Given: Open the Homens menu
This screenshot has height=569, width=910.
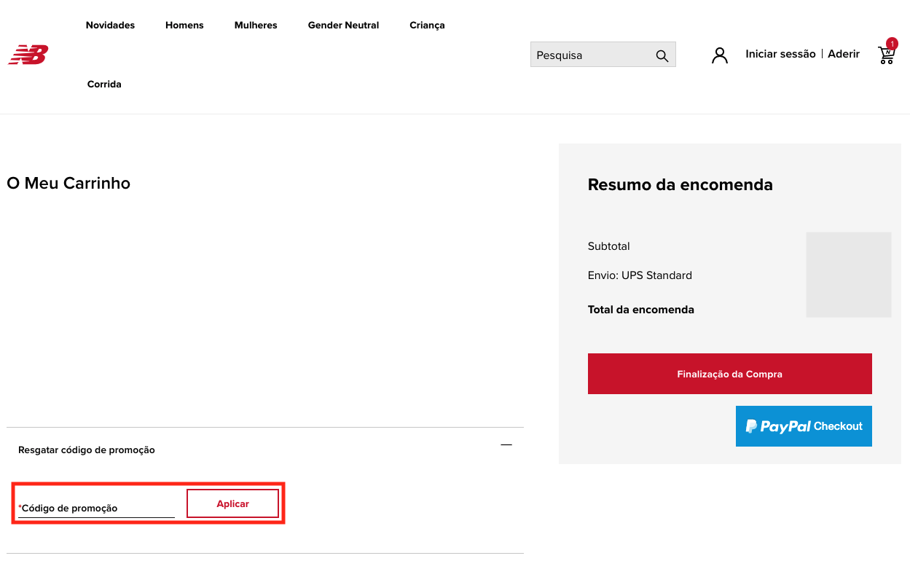Looking at the screenshot, I should pos(184,25).
